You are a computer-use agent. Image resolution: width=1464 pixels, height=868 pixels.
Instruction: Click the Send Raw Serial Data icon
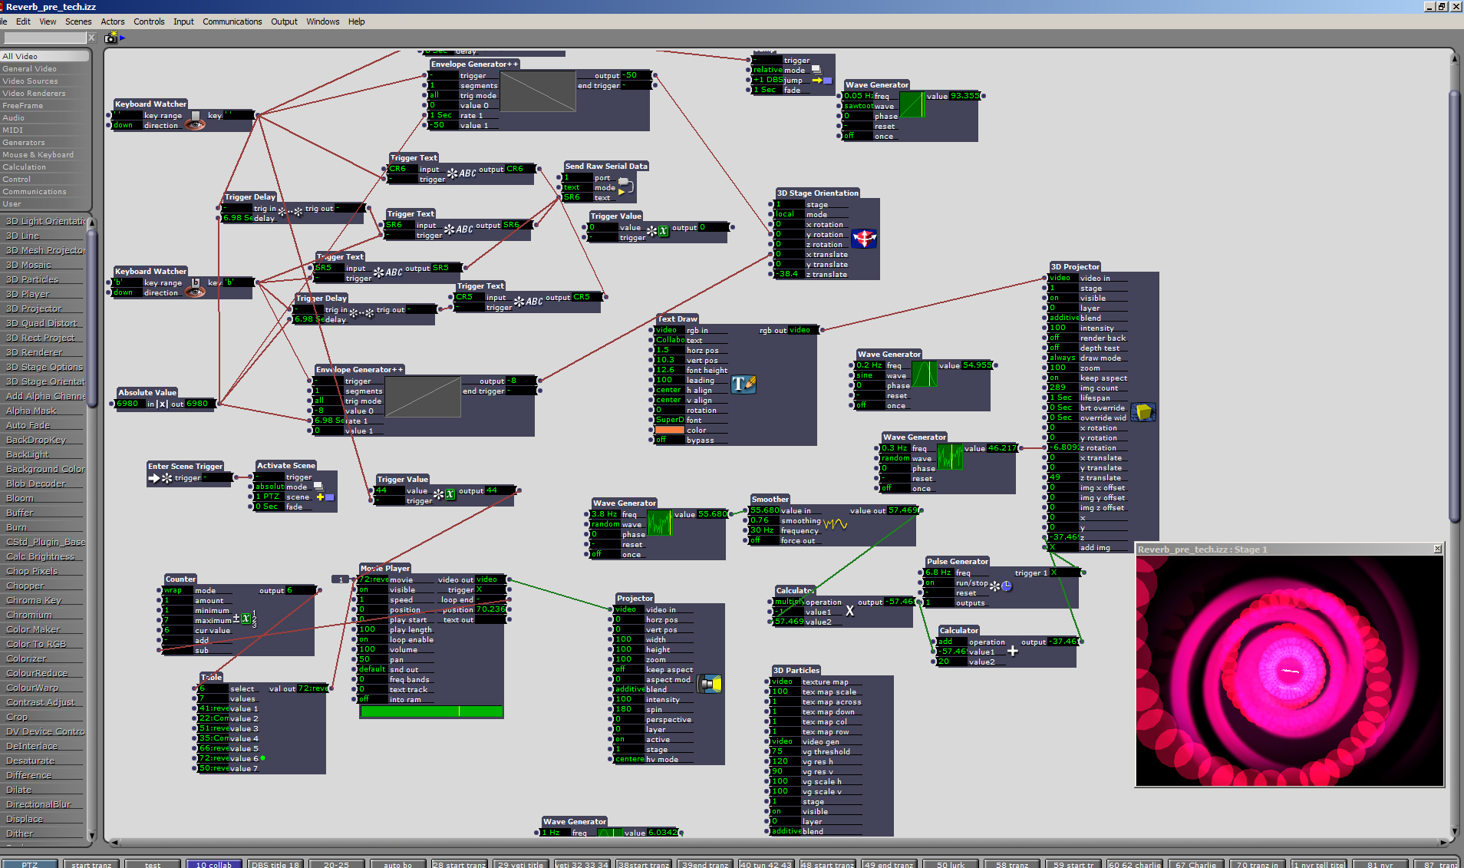[625, 186]
